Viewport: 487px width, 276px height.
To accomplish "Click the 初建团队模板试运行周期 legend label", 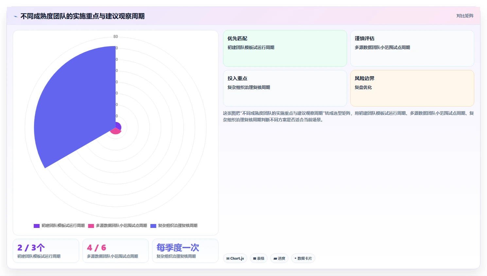I will click(63, 226).
